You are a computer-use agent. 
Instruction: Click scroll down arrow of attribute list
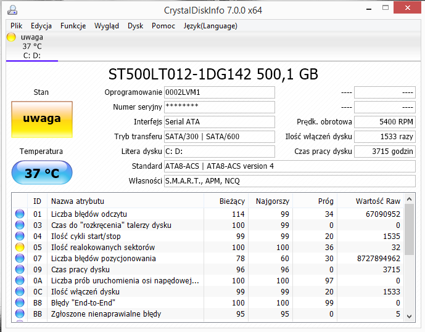410,316
